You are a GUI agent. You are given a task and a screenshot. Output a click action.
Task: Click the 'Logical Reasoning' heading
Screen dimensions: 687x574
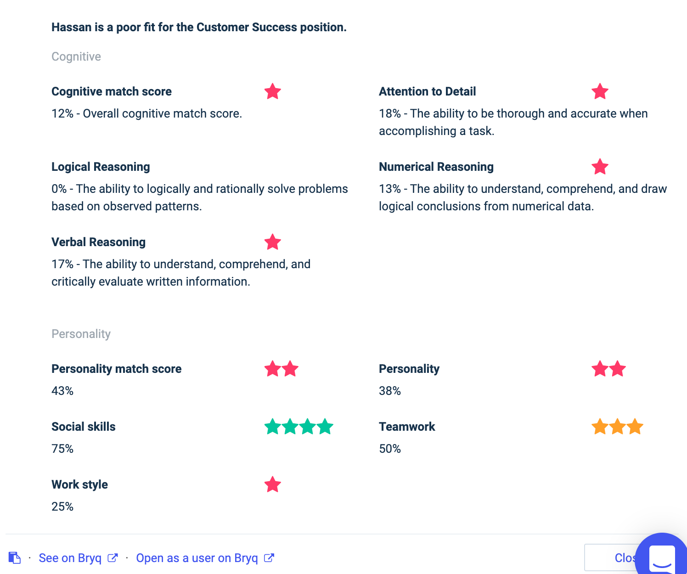(101, 167)
